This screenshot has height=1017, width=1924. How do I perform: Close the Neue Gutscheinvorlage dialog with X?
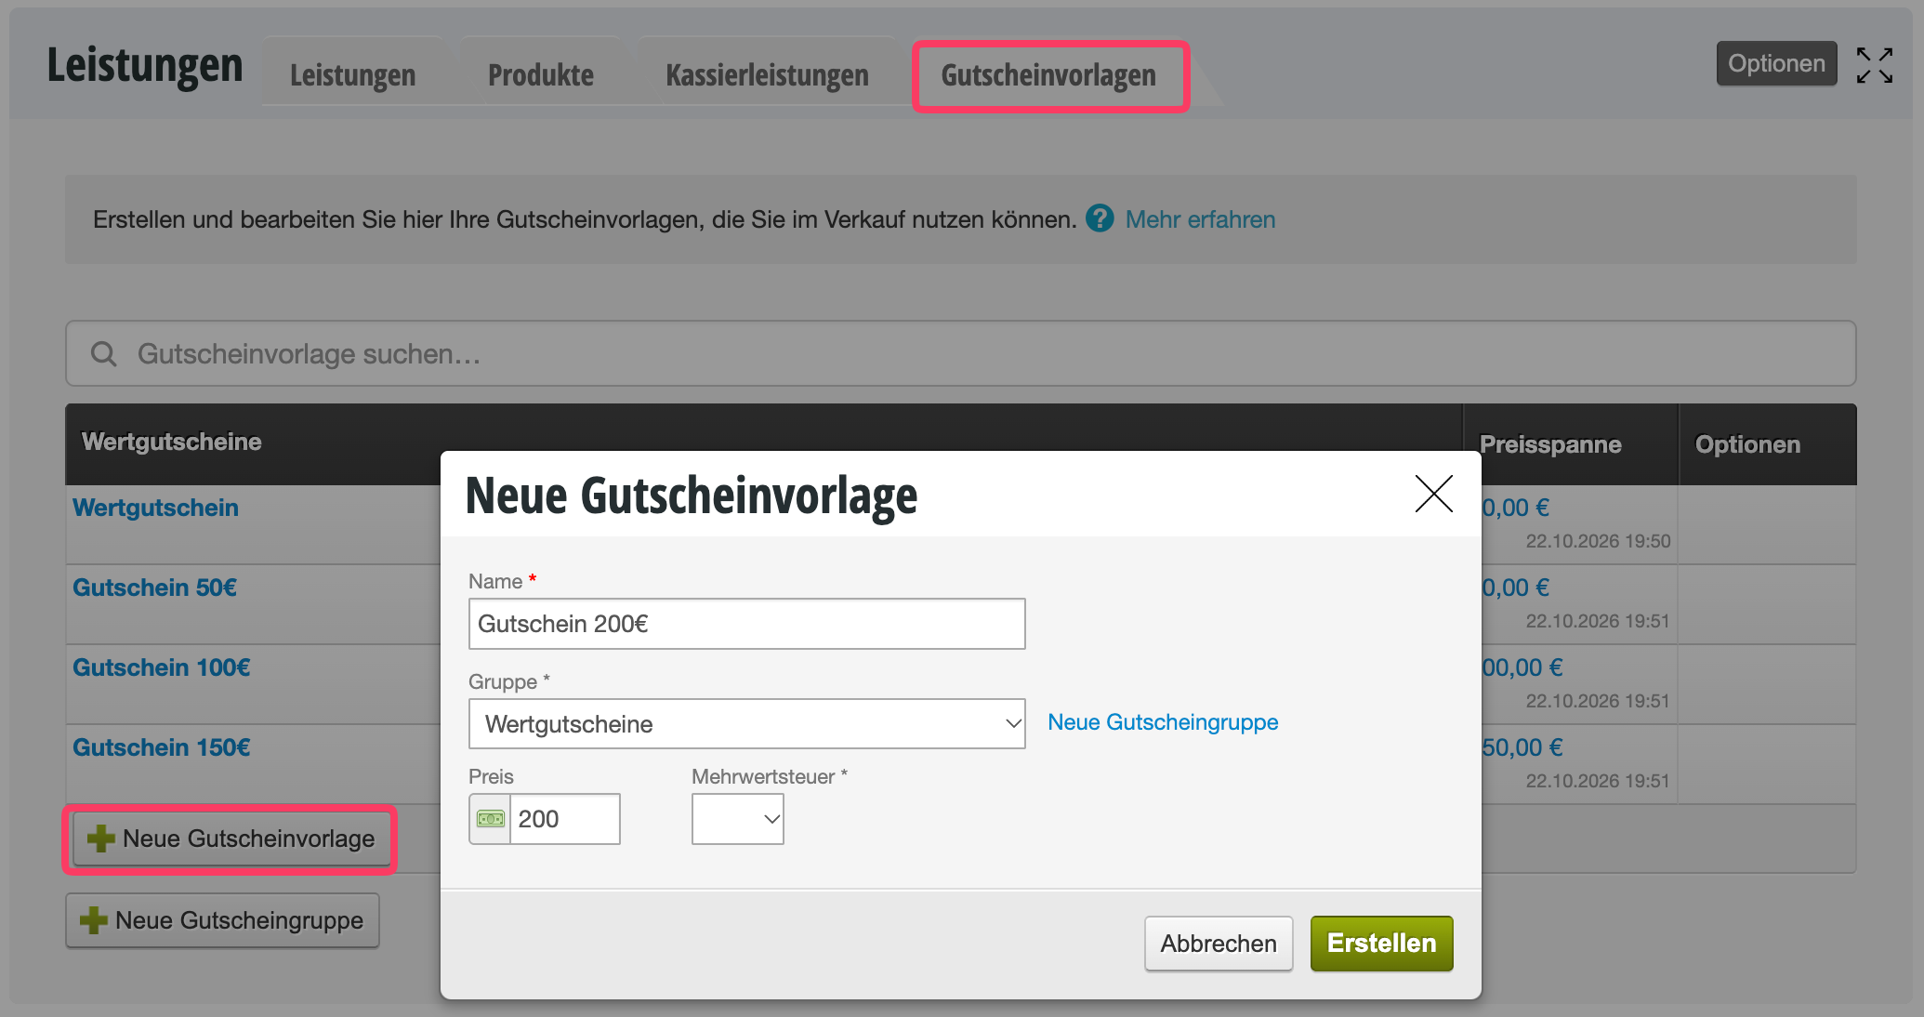point(1433,494)
